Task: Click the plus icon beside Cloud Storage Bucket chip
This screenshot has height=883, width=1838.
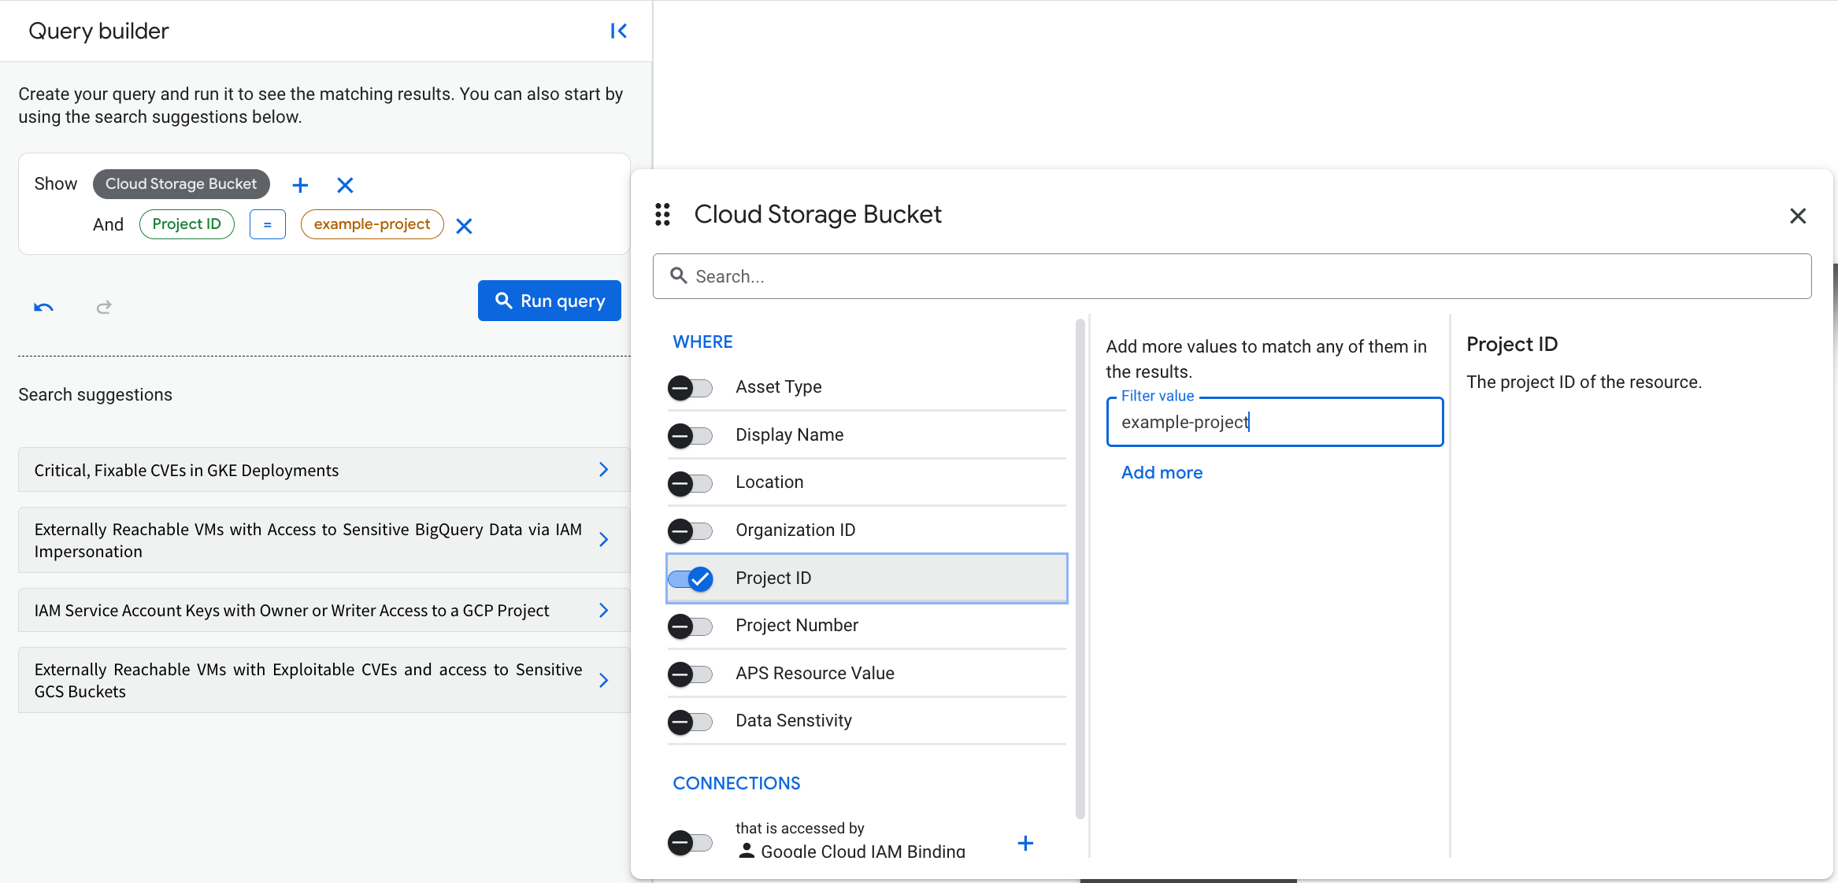Action: (300, 185)
